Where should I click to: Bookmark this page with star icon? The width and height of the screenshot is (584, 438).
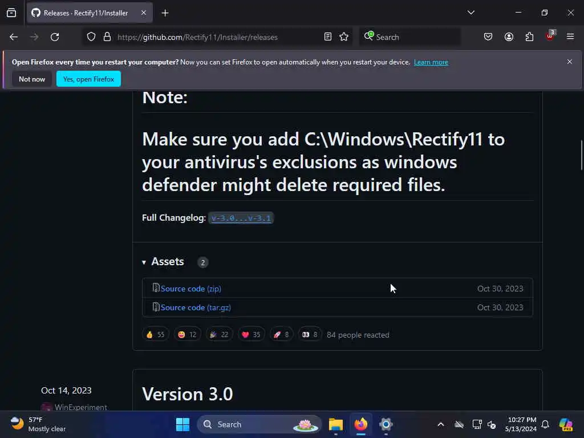[x=344, y=37]
